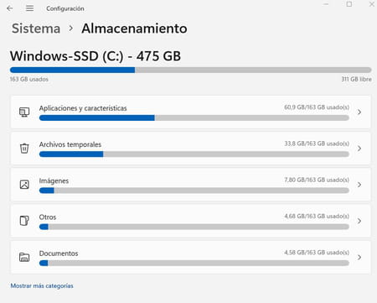
Task: Expand Aplicaciones y características with its chevron
Action: (x=359, y=112)
